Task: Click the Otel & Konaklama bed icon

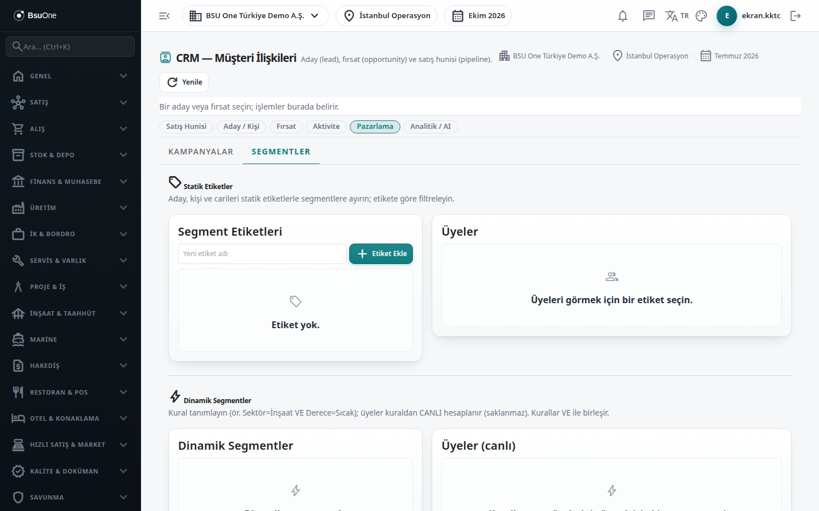Action: [x=18, y=418]
